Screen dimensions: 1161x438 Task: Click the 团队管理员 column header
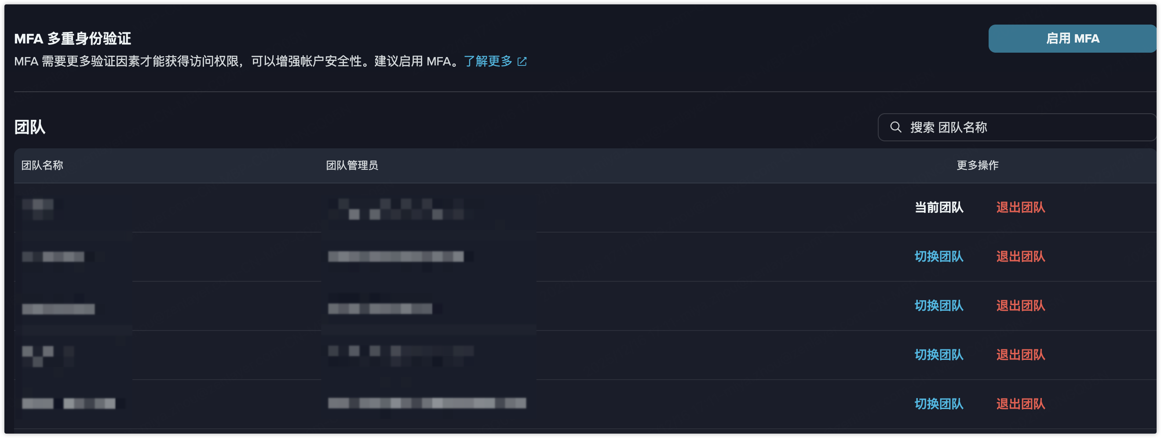pyautogui.click(x=351, y=165)
